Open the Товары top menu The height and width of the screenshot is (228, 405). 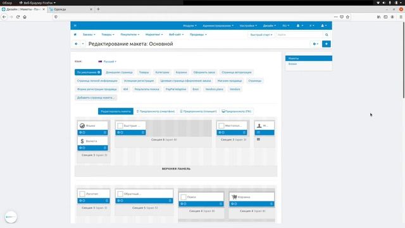pyautogui.click(x=108, y=34)
